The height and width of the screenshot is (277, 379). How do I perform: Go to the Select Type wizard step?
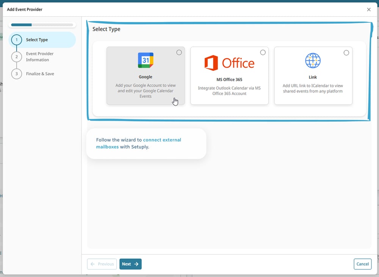42,40
